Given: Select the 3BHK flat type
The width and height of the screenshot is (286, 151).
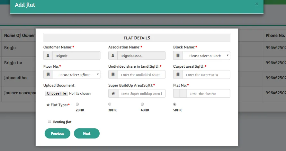Looking at the screenshot, I should click(110, 104).
